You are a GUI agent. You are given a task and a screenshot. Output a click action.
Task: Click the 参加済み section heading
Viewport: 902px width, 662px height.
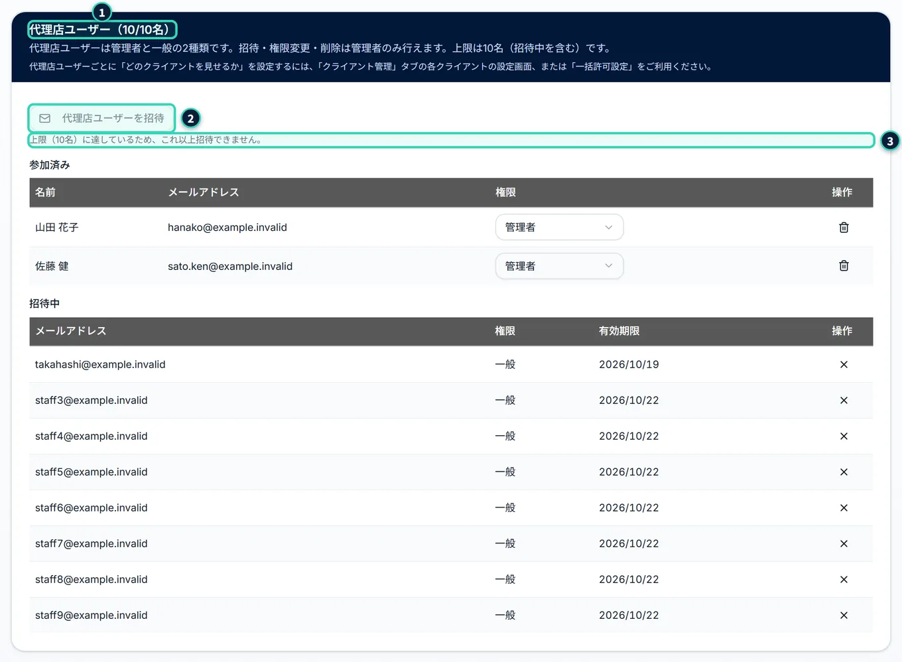(50, 165)
